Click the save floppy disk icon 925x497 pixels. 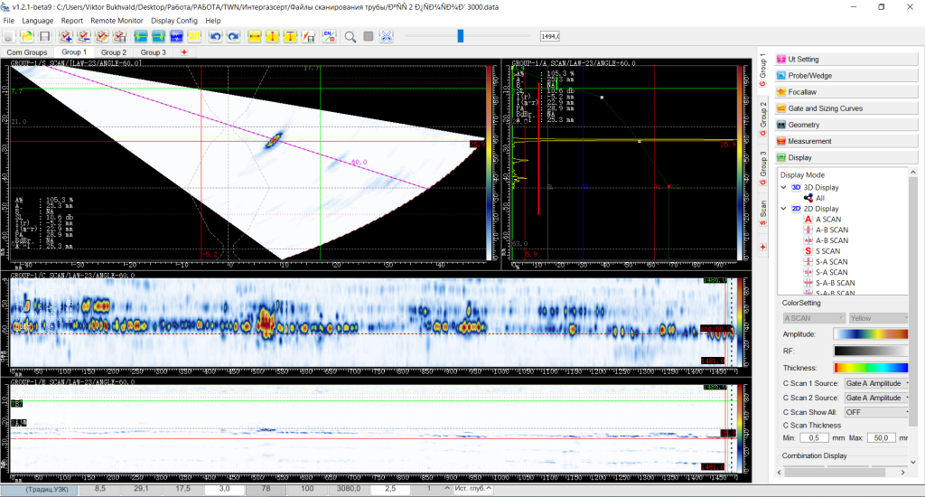(x=44, y=36)
